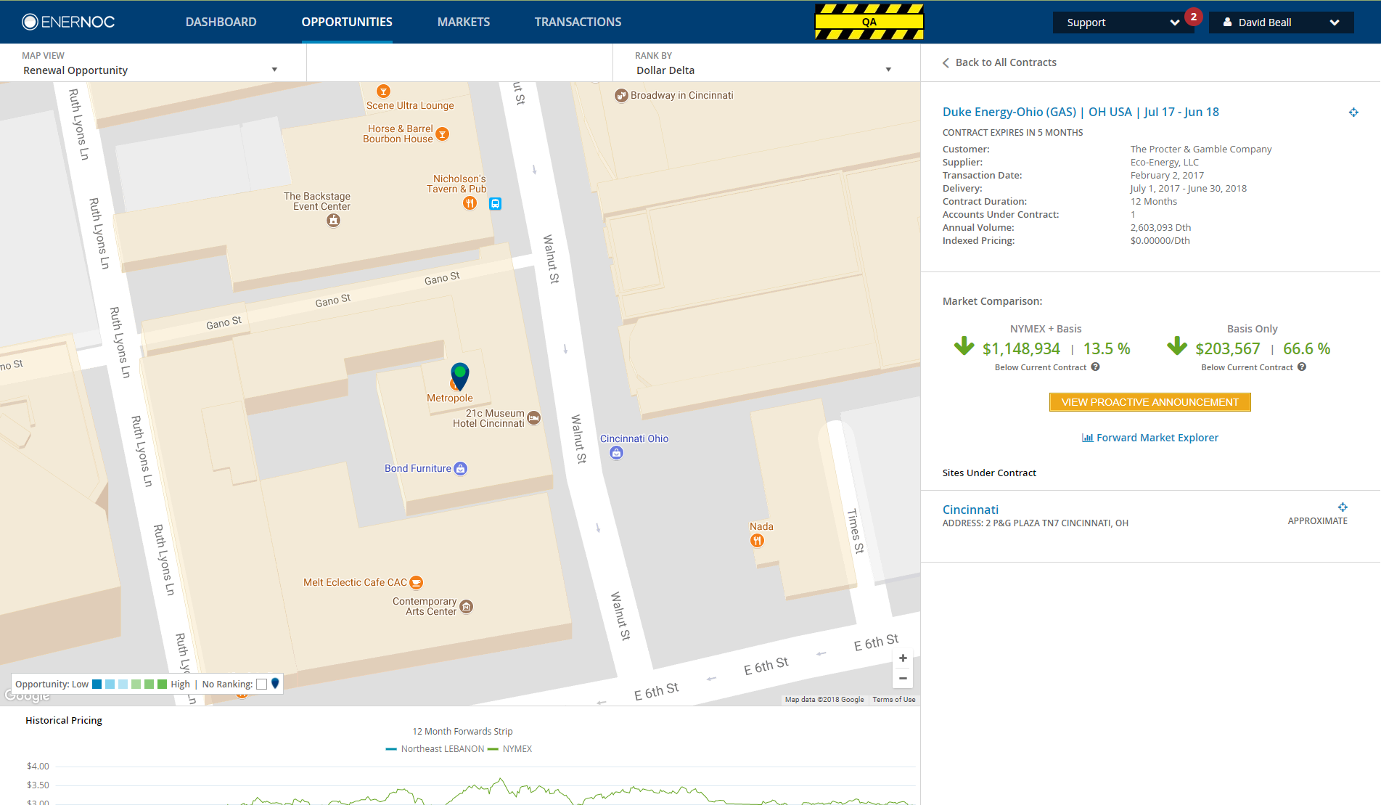
Task: Click the Metropole map label
Action: click(450, 399)
